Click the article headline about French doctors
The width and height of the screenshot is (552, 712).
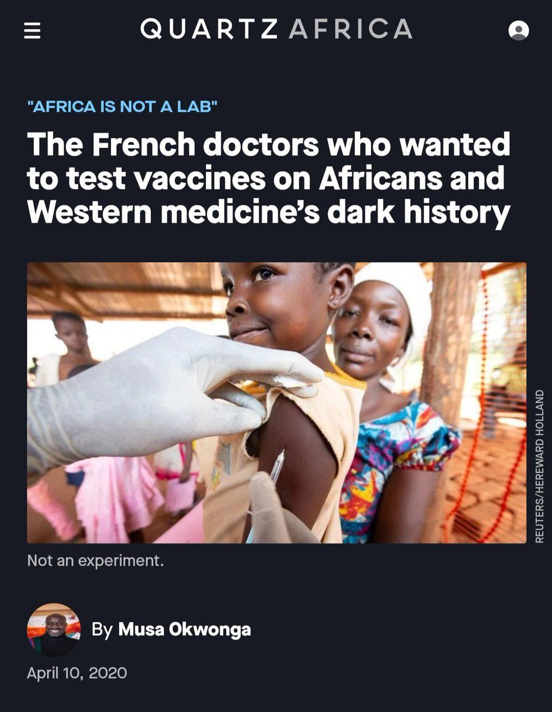[268, 178]
